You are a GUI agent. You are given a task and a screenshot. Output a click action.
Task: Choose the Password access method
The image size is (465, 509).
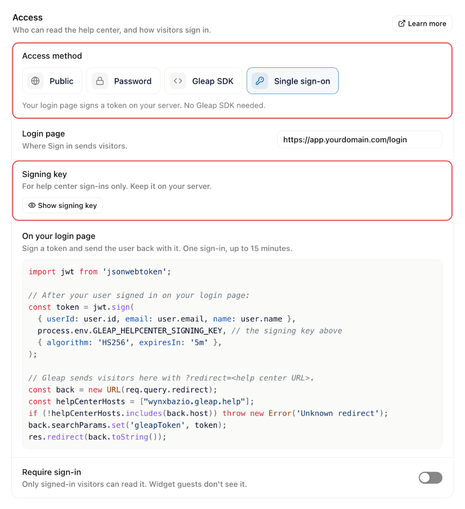click(x=123, y=81)
